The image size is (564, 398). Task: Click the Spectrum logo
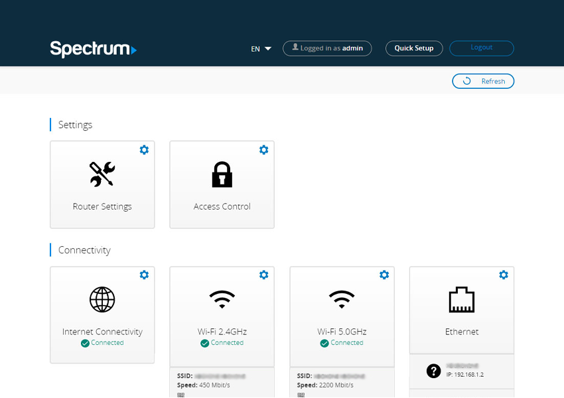point(93,49)
